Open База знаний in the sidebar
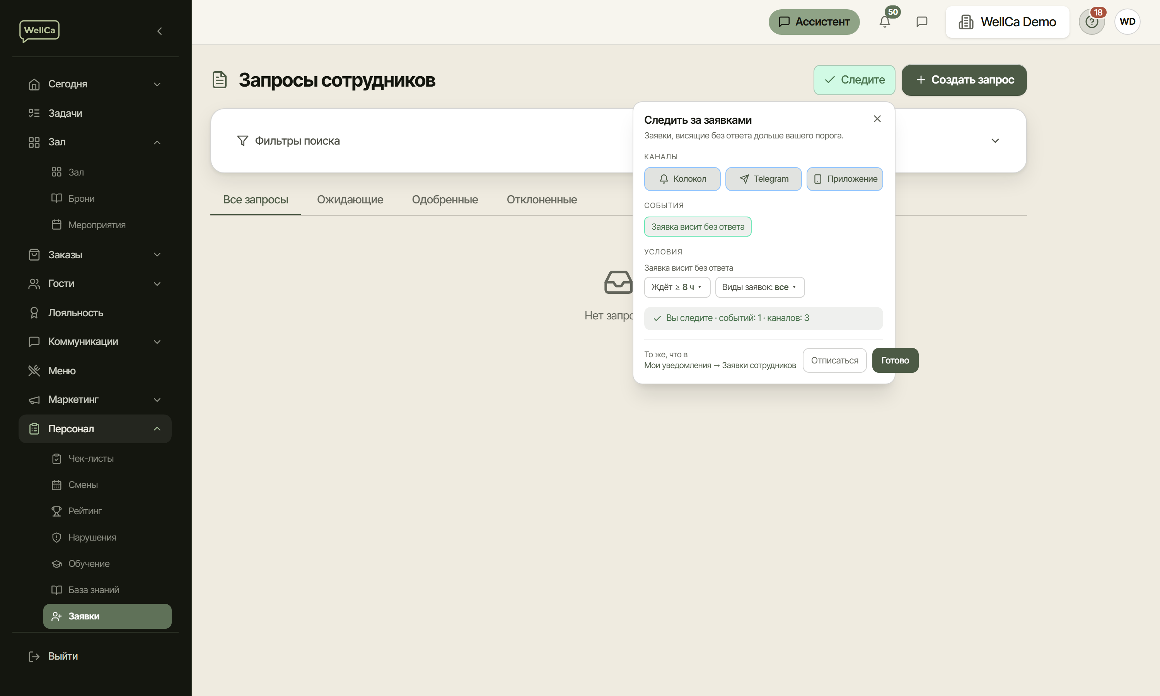This screenshot has width=1160, height=696. (x=107, y=590)
